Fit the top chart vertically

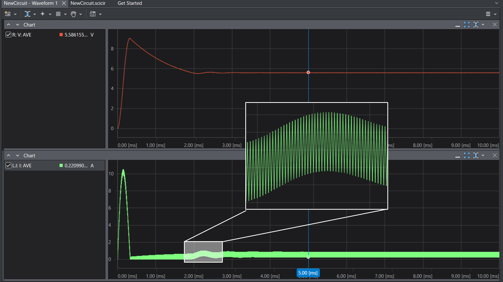476,25
